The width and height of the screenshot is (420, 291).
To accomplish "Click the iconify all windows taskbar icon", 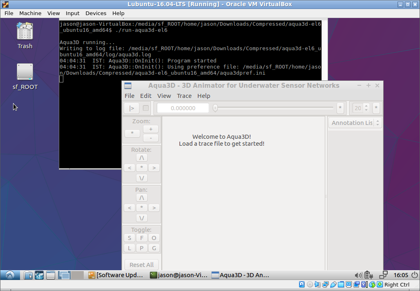I will point(51,275).
